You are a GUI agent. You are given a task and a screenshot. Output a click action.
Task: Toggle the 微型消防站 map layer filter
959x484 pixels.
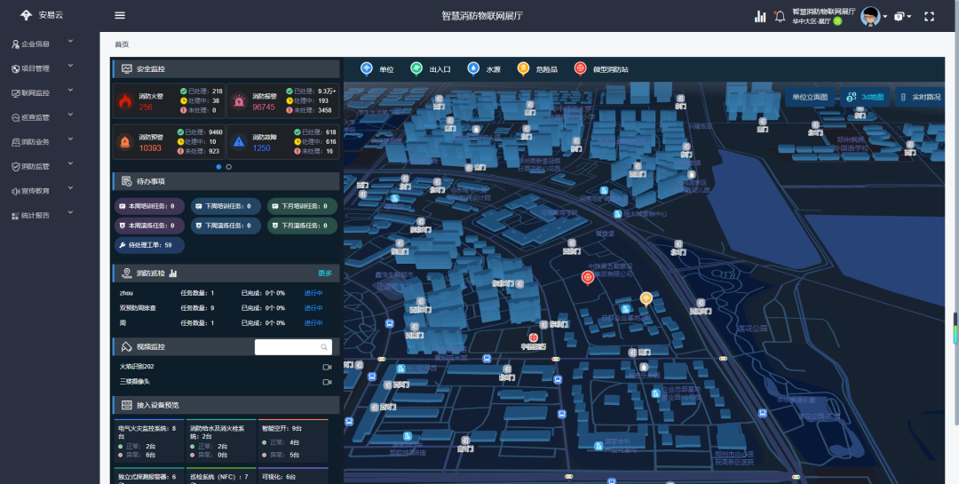pos(601,69)
